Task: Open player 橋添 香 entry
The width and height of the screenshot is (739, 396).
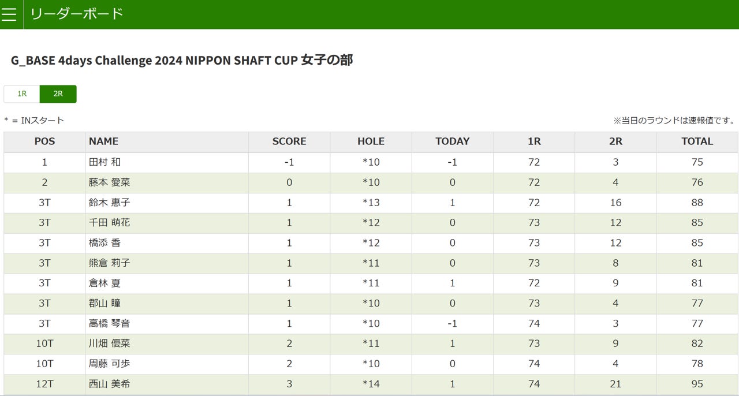Action: pyautogui.click(x=104, y=243)
